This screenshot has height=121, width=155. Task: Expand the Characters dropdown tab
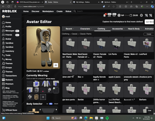pos(86,29)
